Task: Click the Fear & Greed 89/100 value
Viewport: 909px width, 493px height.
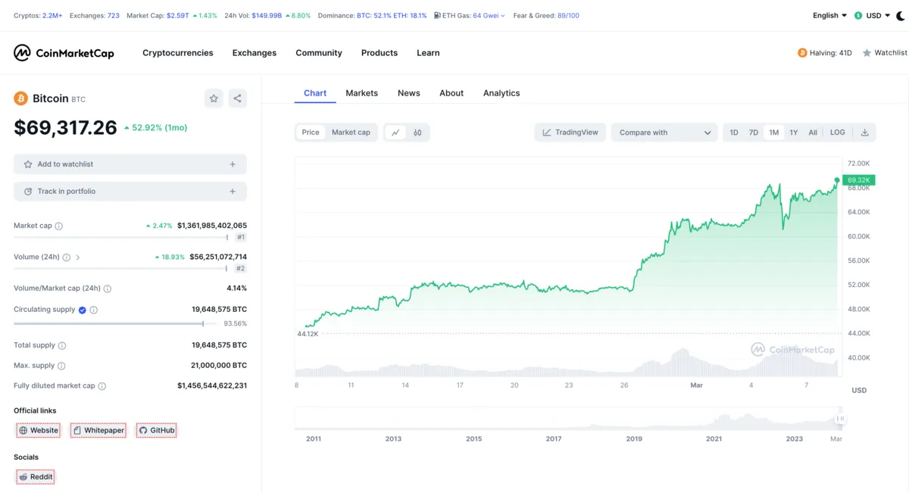Action: 568,15
